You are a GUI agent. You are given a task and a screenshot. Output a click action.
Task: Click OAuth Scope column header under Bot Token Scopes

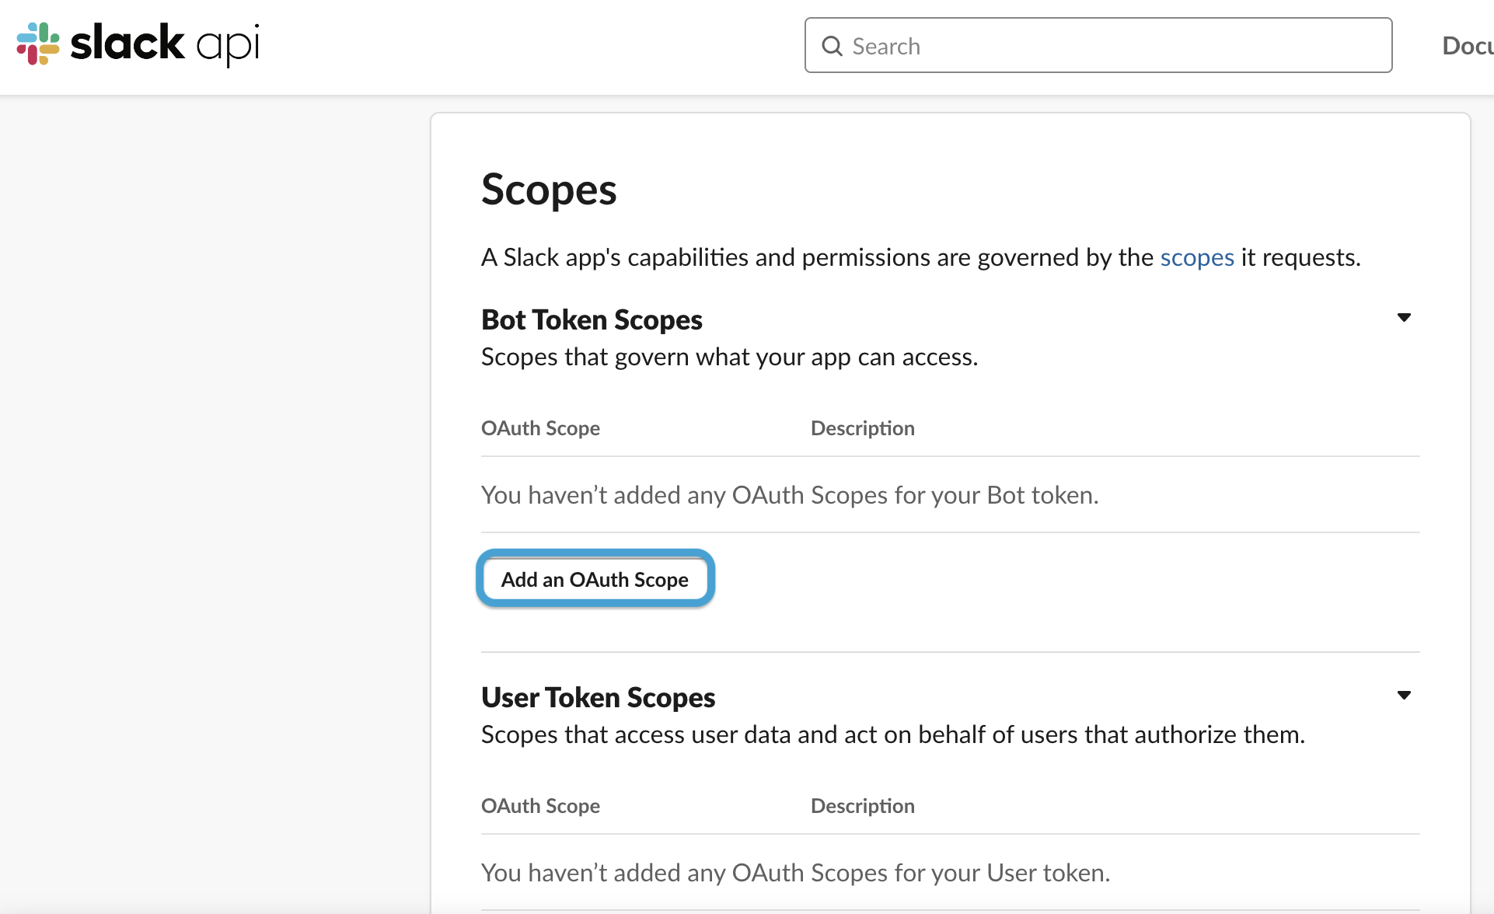pos(540,428)
